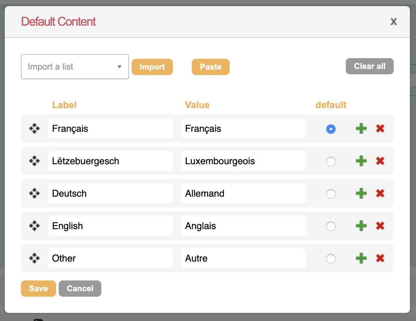
Task: Close the Default Content dialog
Action: click(393, 22)
